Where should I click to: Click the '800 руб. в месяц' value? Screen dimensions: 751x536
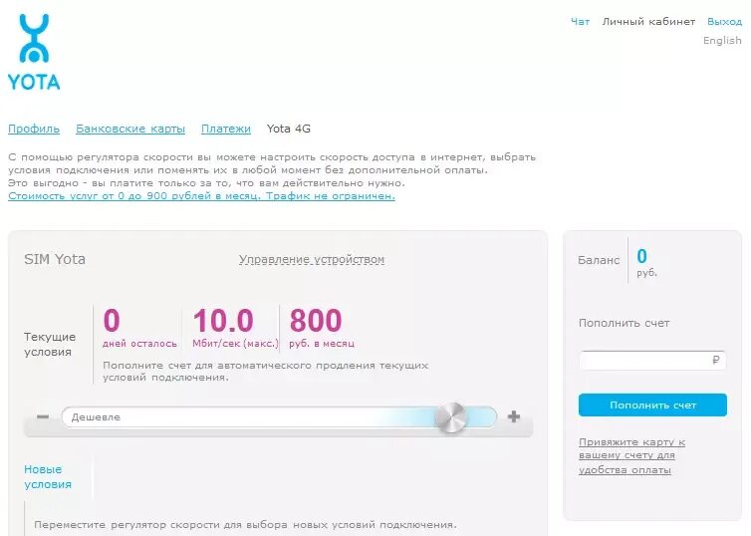coord(322,328)
